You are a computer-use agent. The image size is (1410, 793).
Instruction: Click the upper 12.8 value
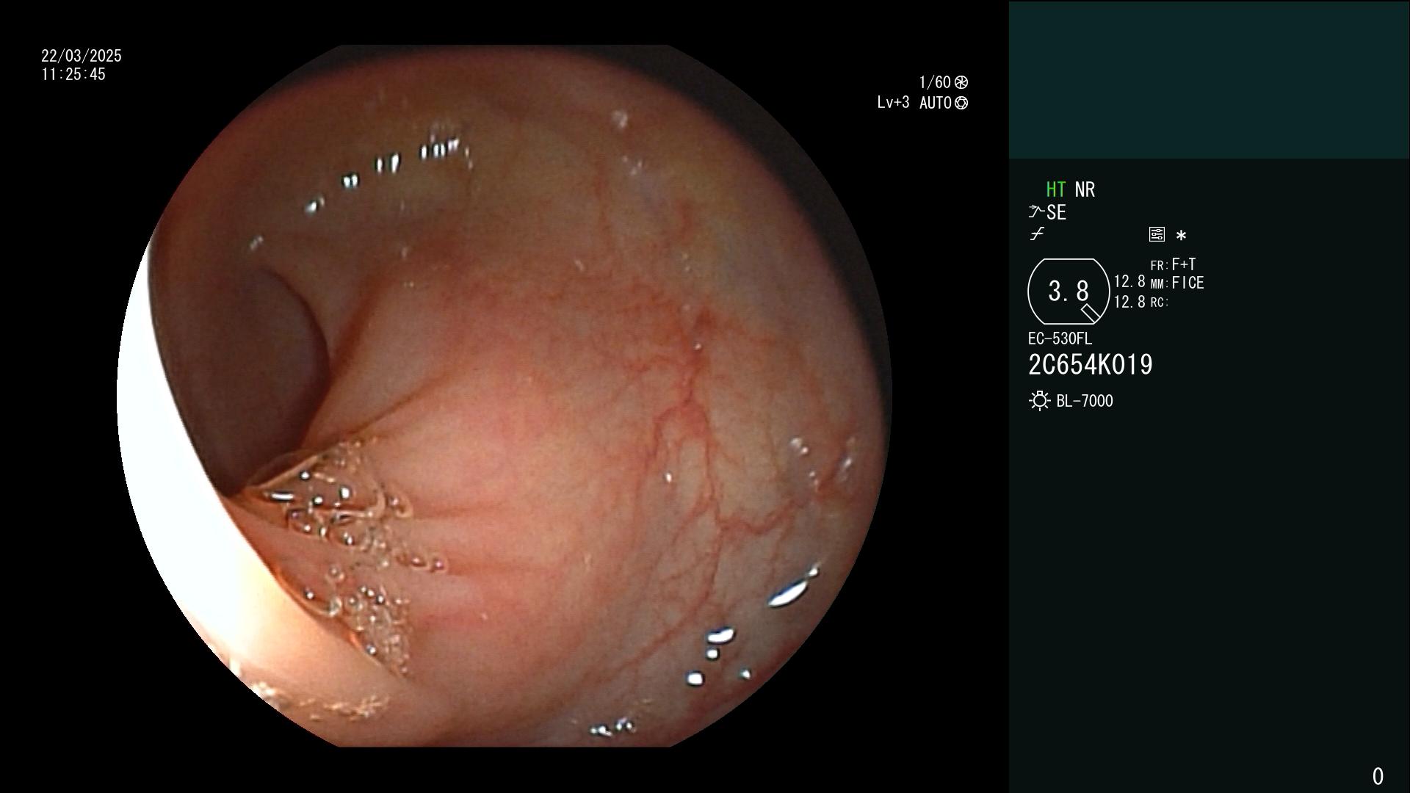tap(1129, 281)
